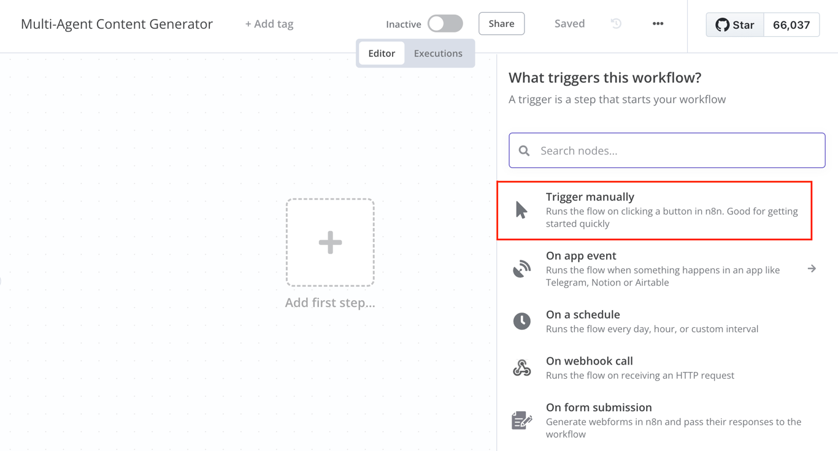
Task: Click the clock icon for On a schedule
Action: (521, 320)
